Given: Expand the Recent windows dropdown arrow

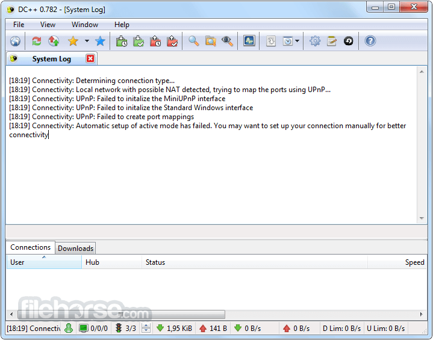Looking at the screenshot, I should 297,41.
